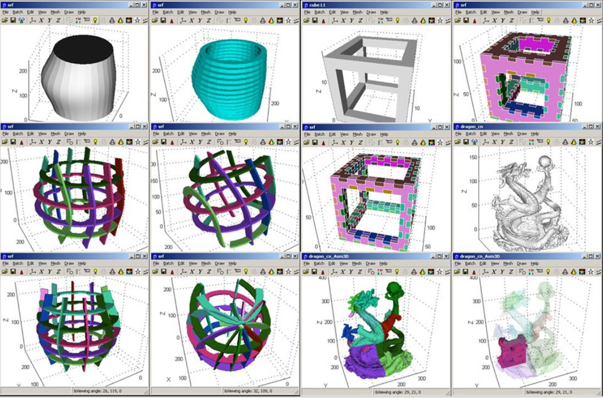Click red cone icon in colored dragon Asm3D window
The image size is (603, 398).
pos(323,272)
